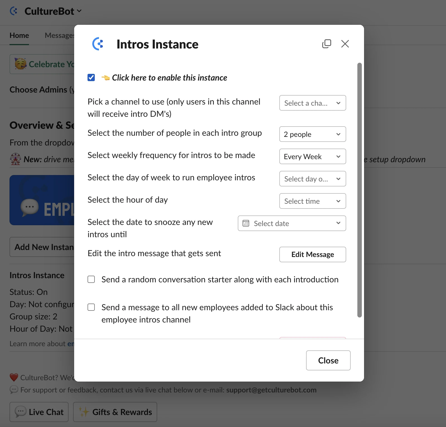
Task: Open Gifts & Rewards on the Home page
Action: 115,412
